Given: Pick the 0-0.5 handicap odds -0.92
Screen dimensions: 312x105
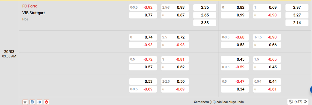Looking at the screenshot, I should (x=143, y=8).
